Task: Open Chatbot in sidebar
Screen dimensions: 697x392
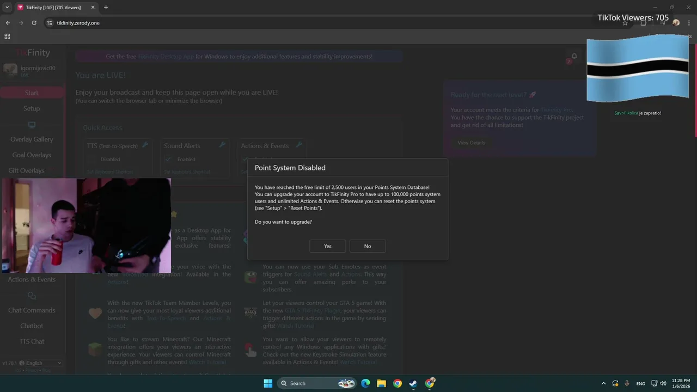Action: pos(32,326)
